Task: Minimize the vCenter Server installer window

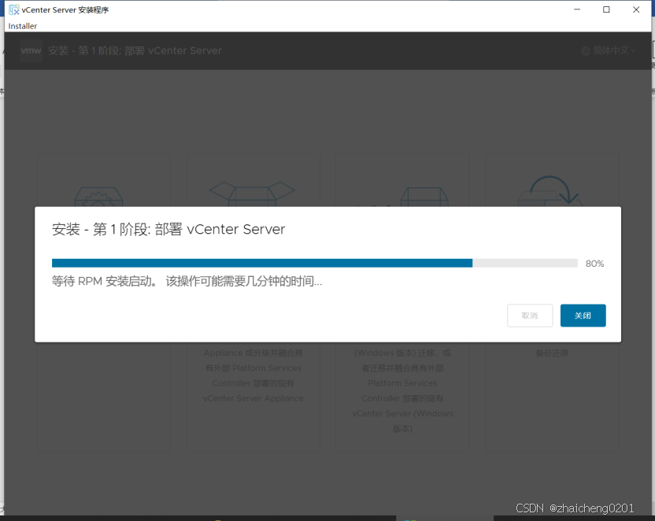Action: [577, 9]
